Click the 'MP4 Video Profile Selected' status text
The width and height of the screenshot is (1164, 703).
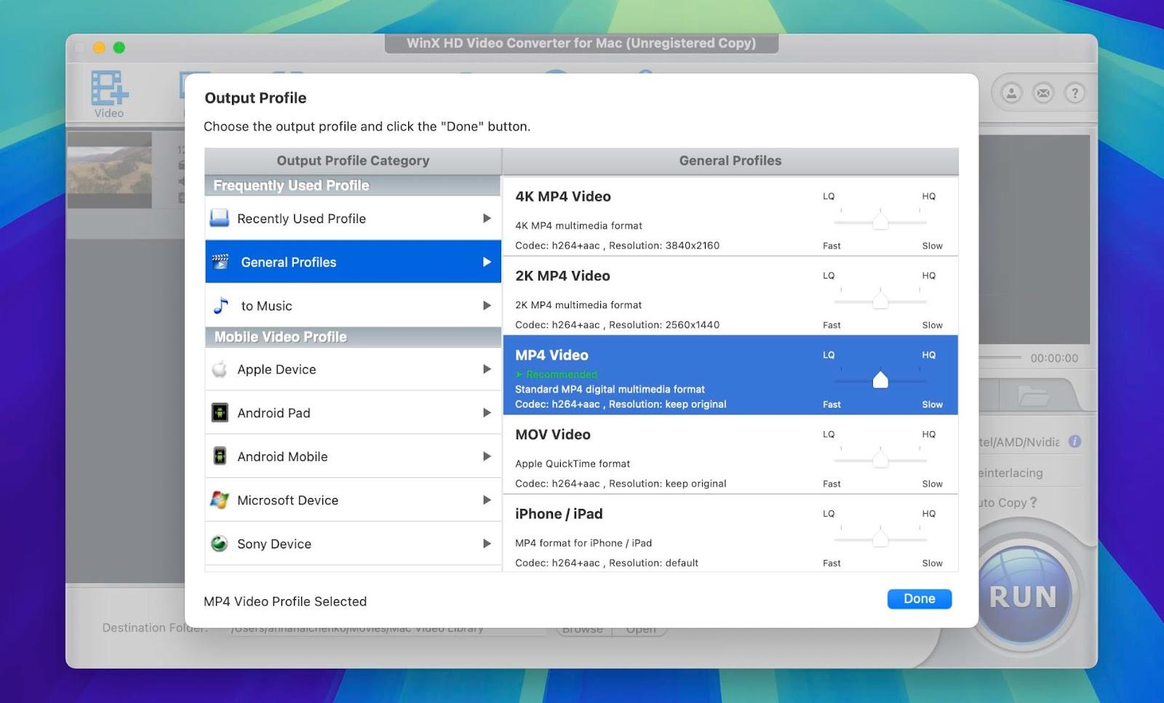pyautogui.click(x=285, y=601)
